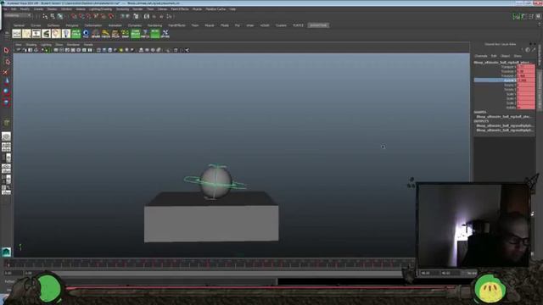Open the Channels menu in Channel Box
Viewport: 543px width, 305px height.
pyautogui.click(x=481, y=56)
